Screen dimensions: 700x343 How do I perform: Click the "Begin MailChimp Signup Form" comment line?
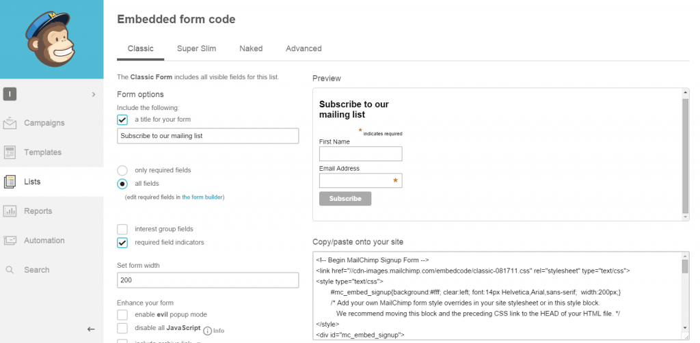point(373,260)
